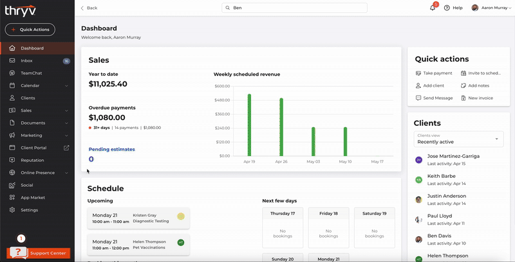Open the Dashboard menu item

point(37,48)
